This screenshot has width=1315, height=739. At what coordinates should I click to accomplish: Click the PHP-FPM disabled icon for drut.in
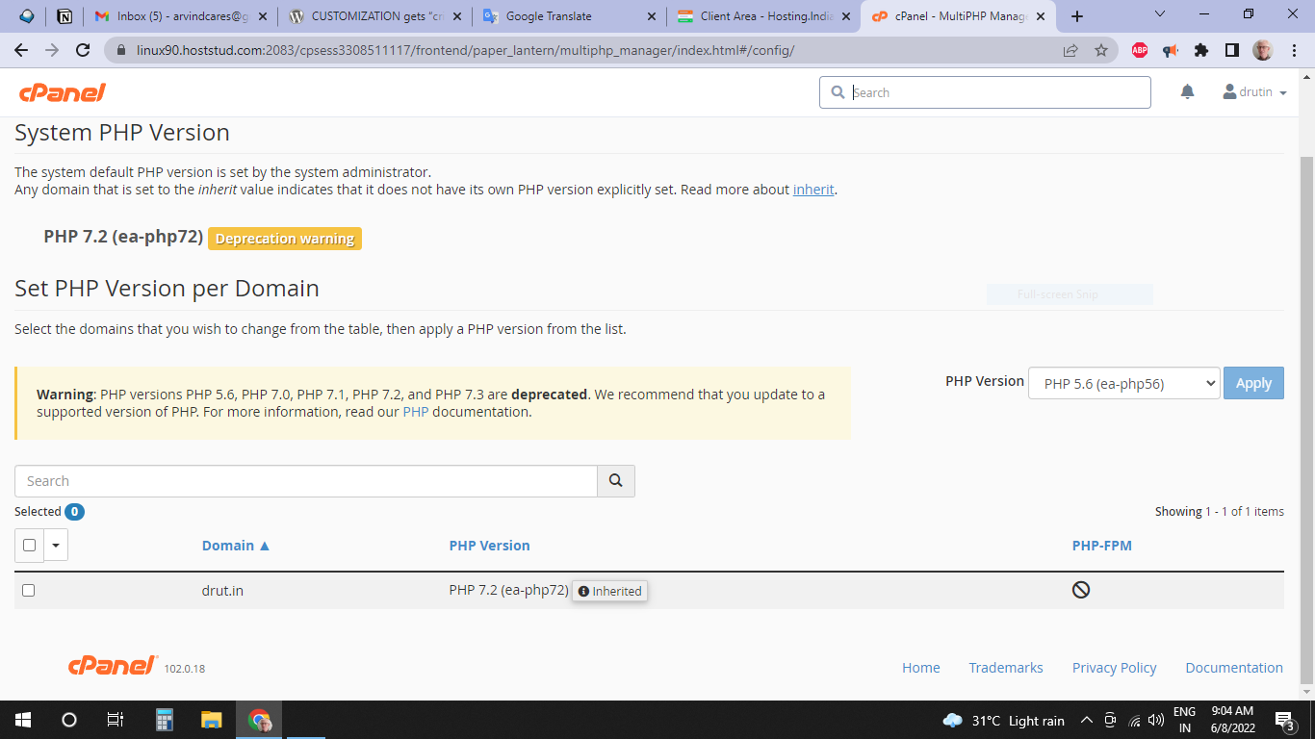click(x=1081, y=590)
